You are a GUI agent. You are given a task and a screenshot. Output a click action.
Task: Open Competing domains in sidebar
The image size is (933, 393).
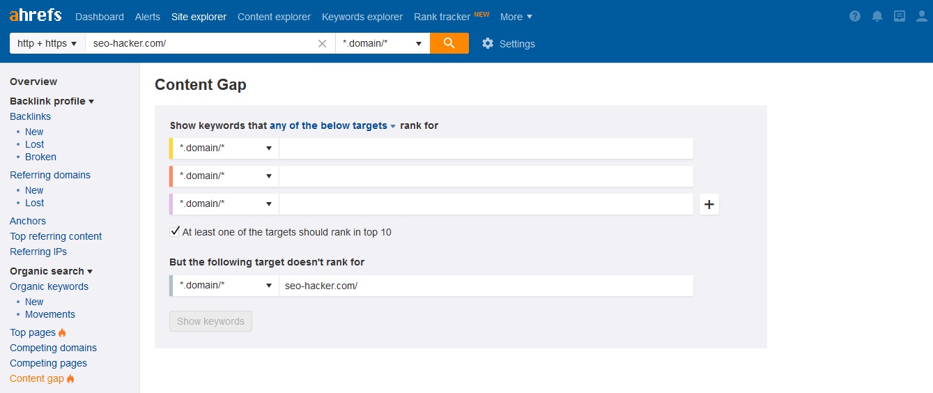click(53, 348)
